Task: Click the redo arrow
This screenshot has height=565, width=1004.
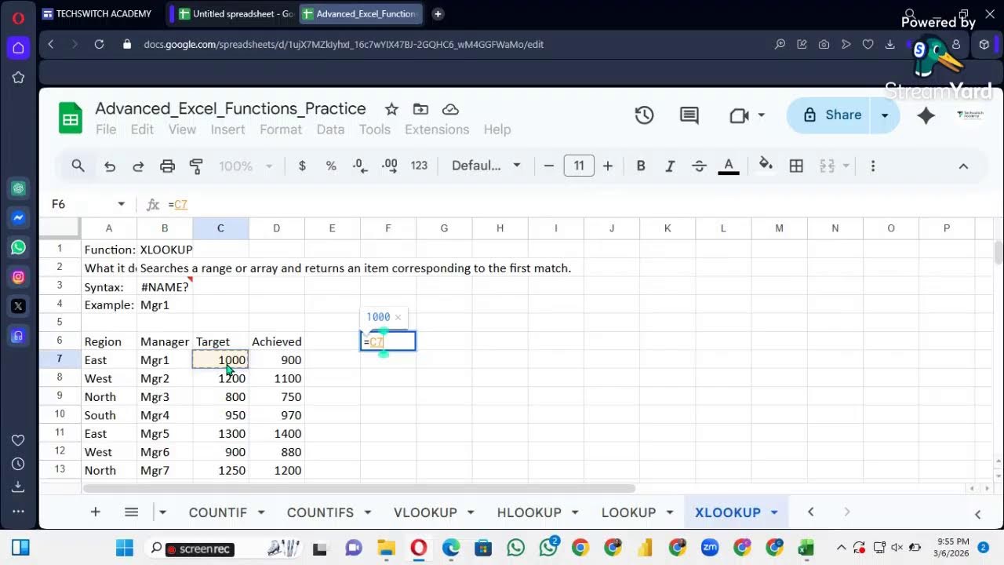Action: [138, 166]
